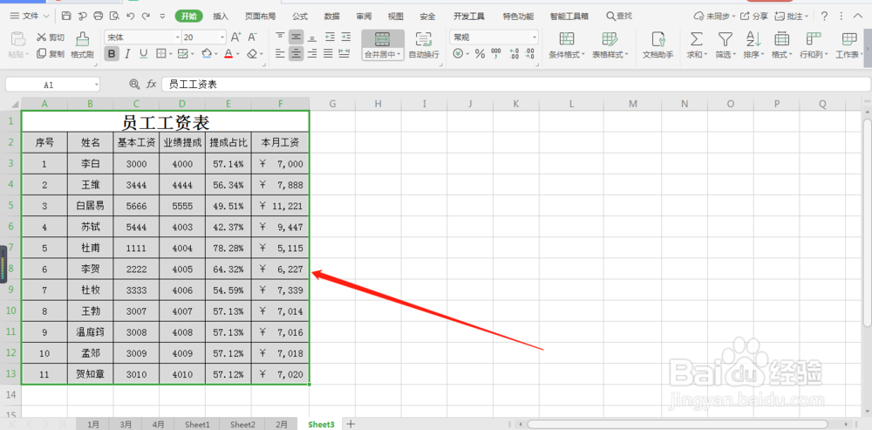872x430 pixels.
Task: Open the 1月 worksheet tab
Action: click(93, 425)
